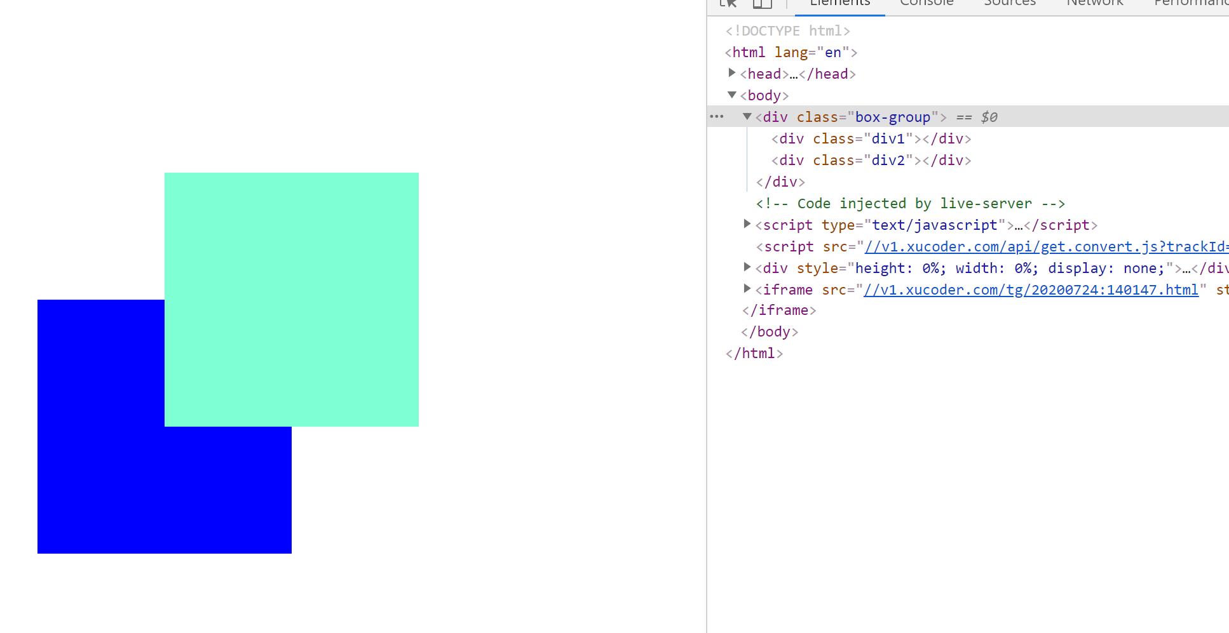Open the get.convert.js script link
Viewport: 1229px width, 633px height.
pos(1047,246)
